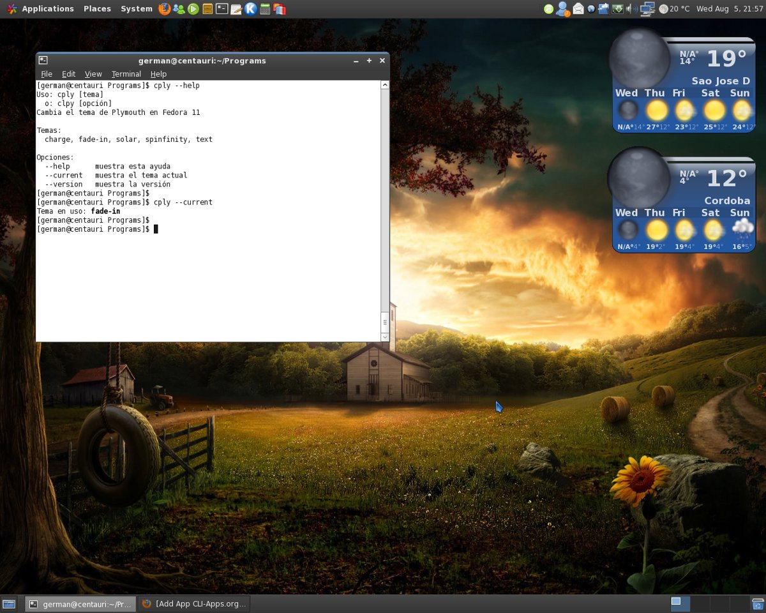Click the blue K application launcher
This screenshot has width=766, height=613.
tap(251, 9)
